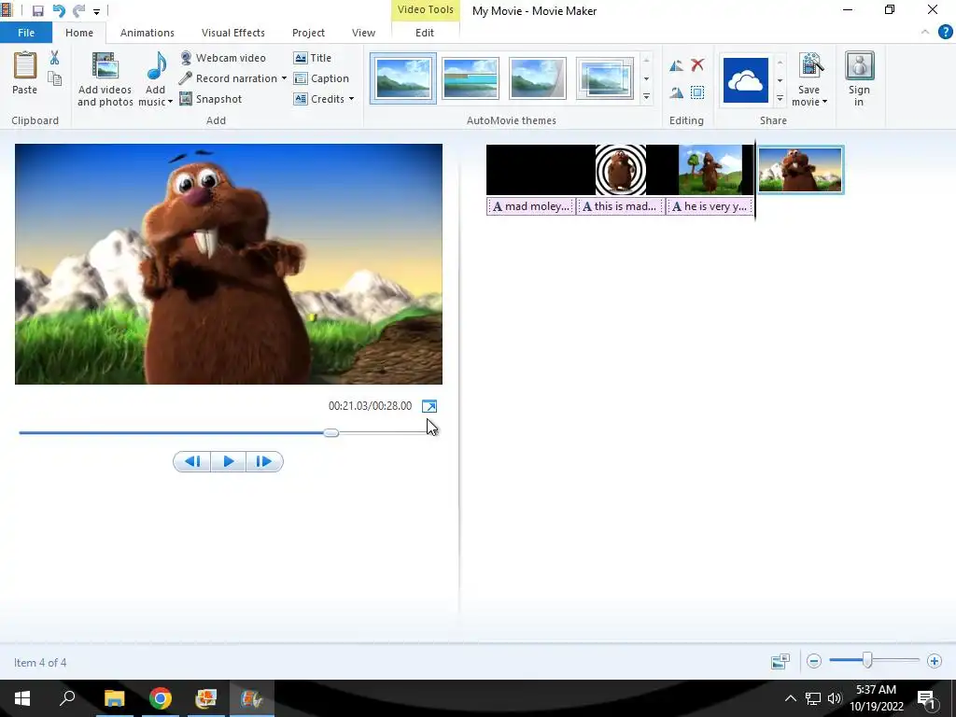Click zoom time scale out minus button
956x717 pixels.
814,661
